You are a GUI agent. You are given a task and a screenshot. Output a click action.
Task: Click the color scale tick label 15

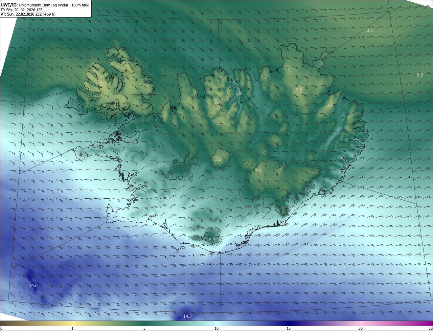tap(289, 328)
